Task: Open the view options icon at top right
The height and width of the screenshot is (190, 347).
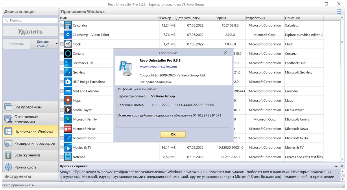Action: pyautogui.click(x=339, y=12)
